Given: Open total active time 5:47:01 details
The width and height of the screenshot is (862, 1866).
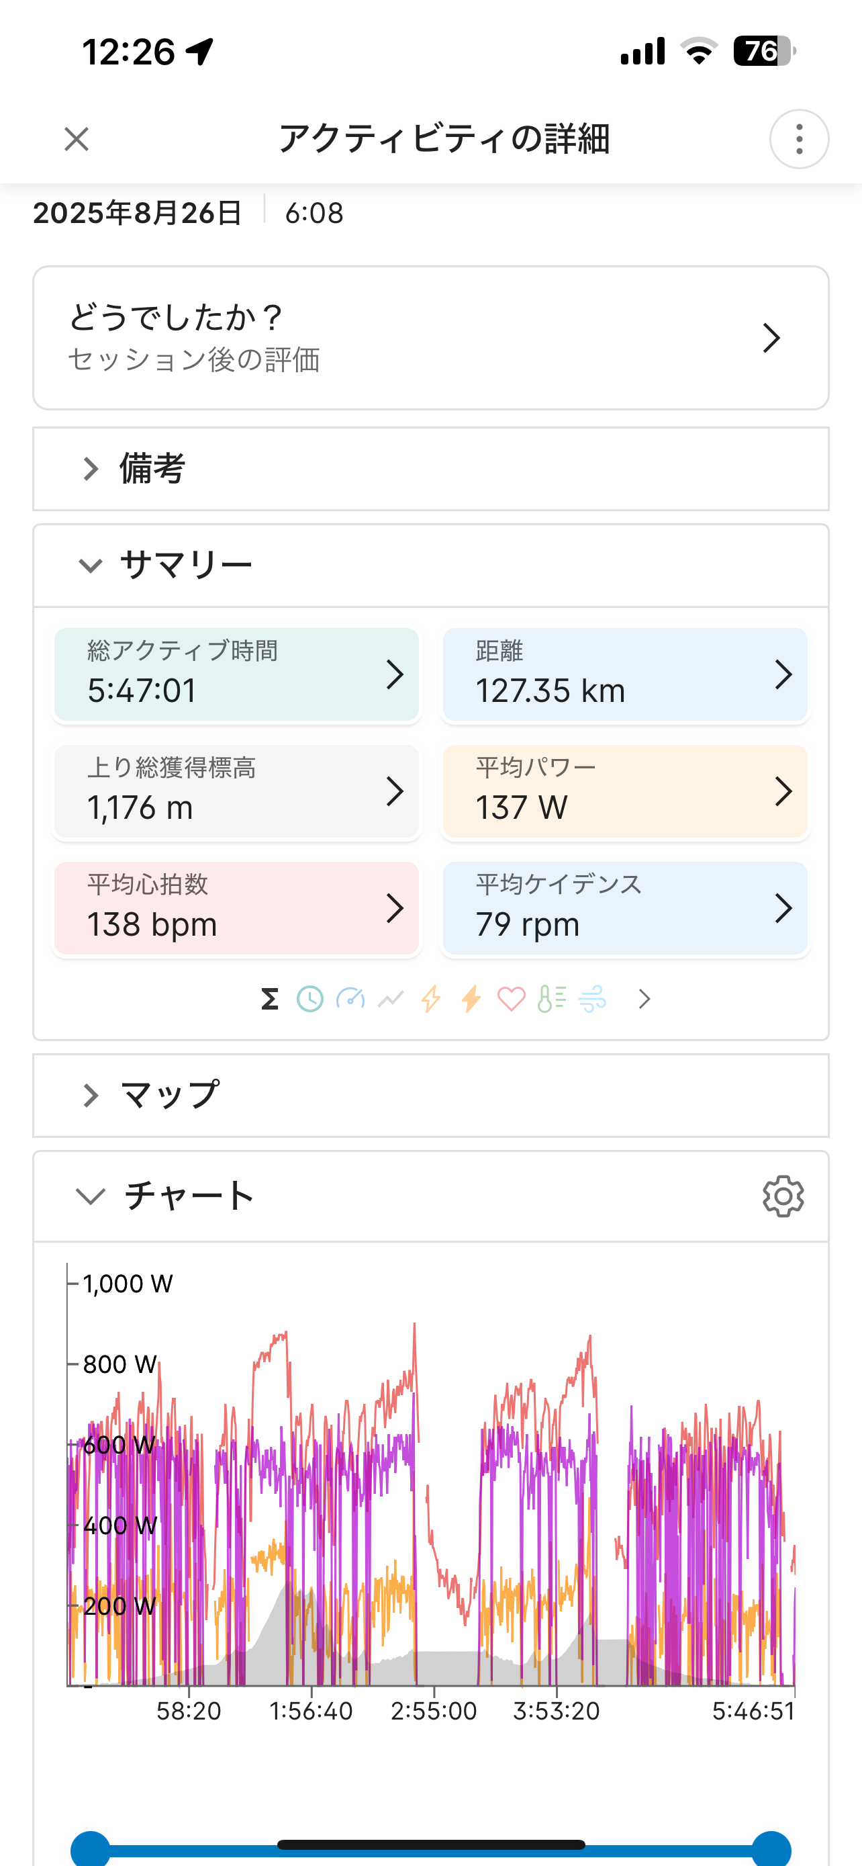Looking at the screenshot, I should [x=237, y=674].
